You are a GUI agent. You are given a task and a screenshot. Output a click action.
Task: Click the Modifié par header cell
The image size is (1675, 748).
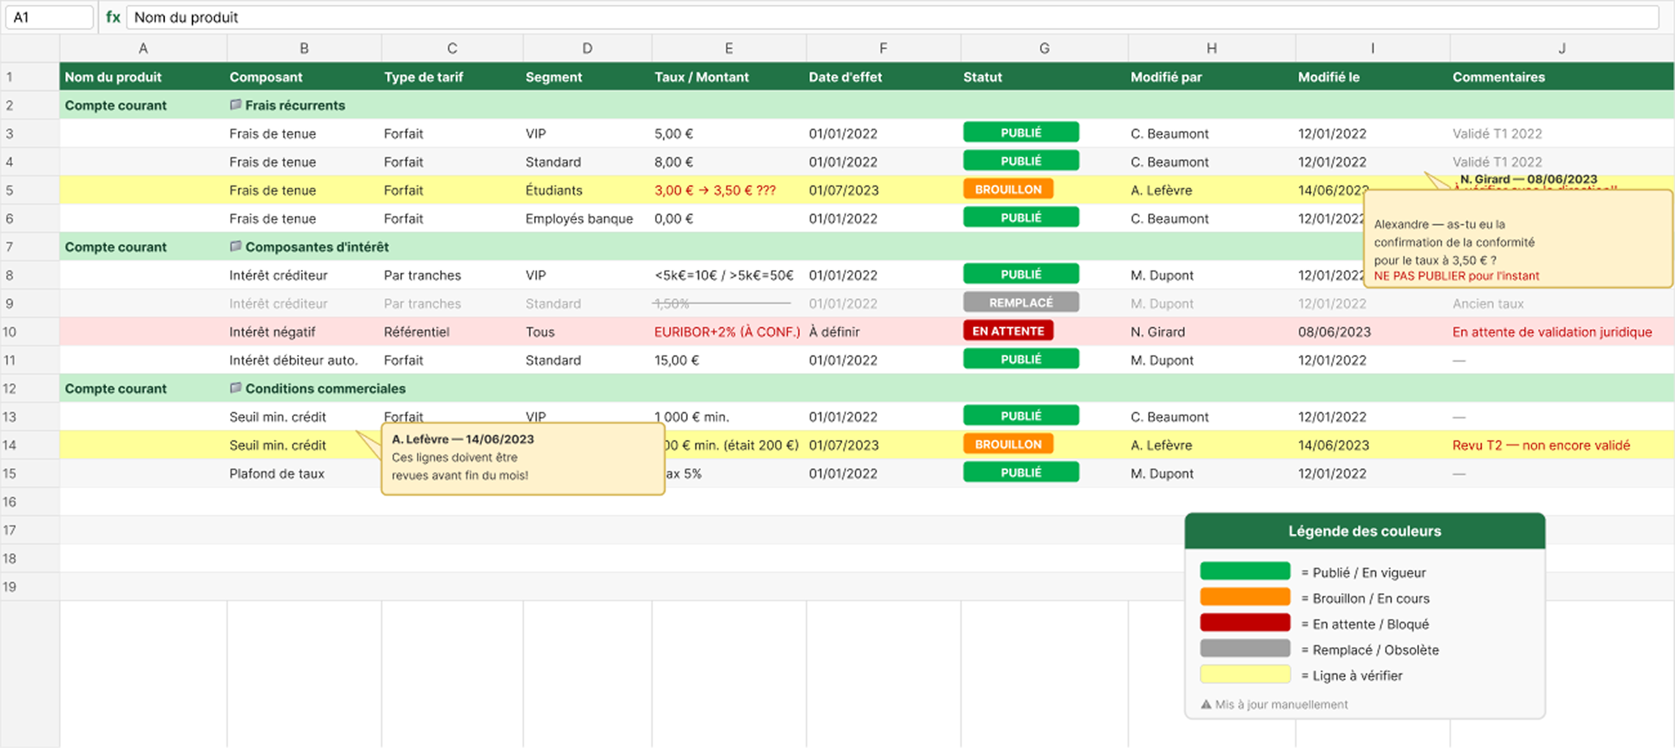tap(1212, 77)
